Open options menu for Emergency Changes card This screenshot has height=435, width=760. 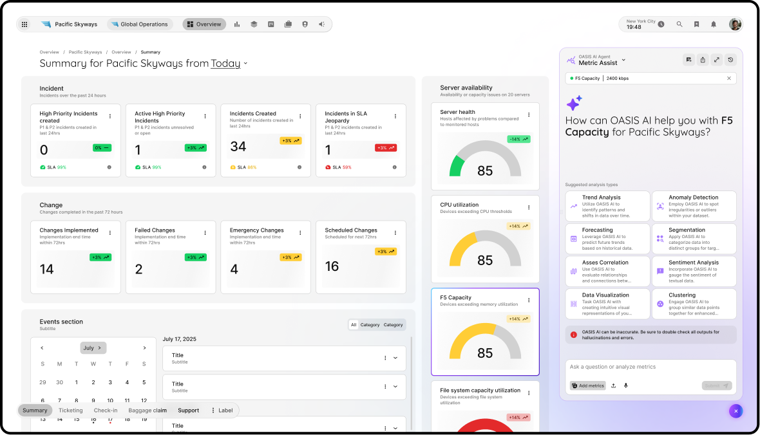click(x=301, y=233)
